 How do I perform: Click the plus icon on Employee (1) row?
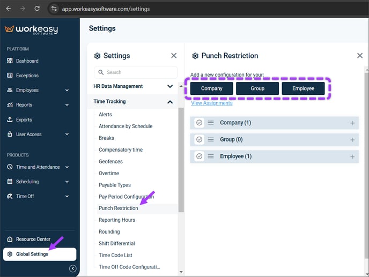click(x=352, y=156)
